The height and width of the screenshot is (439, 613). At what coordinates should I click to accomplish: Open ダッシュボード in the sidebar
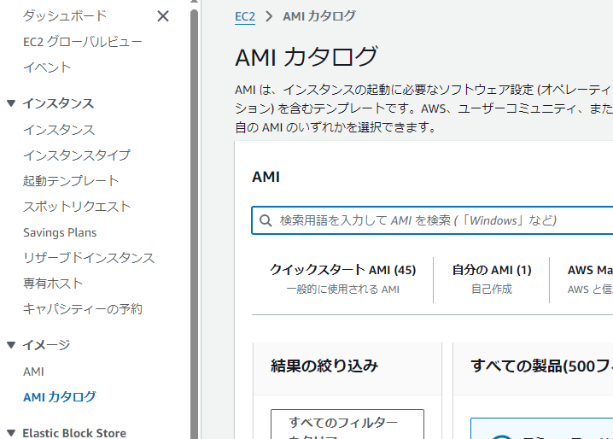point(65,15)
